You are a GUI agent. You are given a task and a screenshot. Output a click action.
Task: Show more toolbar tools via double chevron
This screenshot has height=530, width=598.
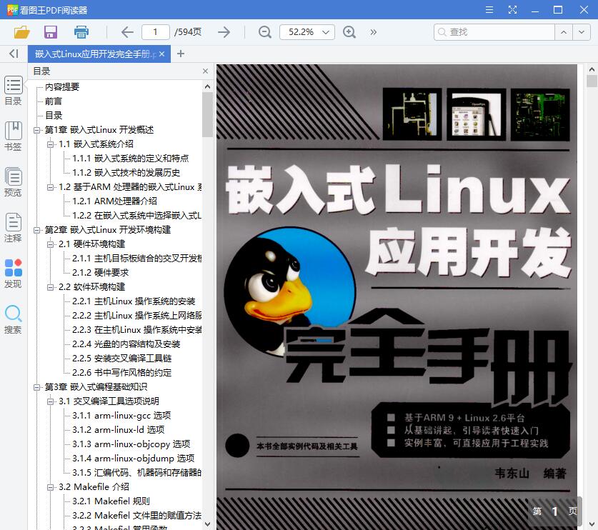(374, 32)
